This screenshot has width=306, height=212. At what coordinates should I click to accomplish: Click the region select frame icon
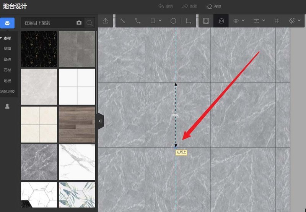tap(206, 21)
